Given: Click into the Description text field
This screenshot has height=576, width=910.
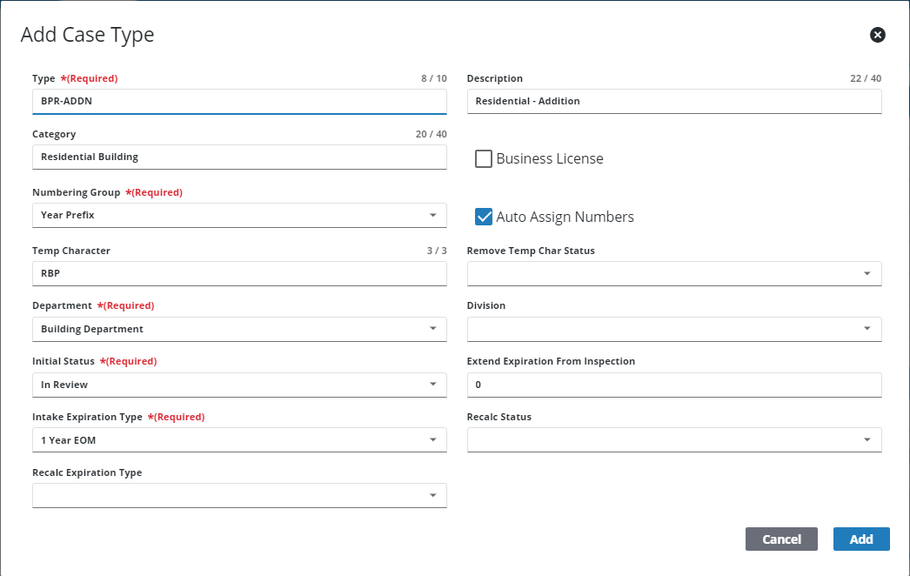Looking at the screenshot, I should coord(674,101).
